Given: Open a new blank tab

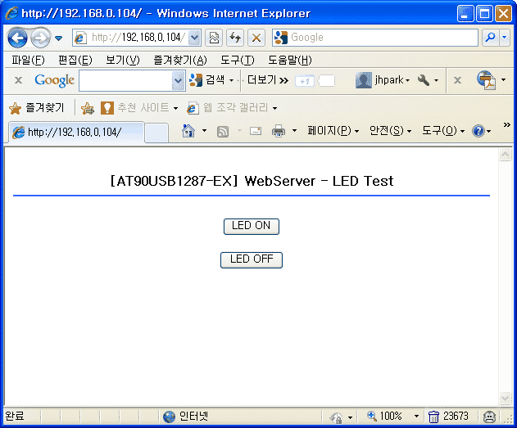Looking at the screenshot, I should pos(156,133).
